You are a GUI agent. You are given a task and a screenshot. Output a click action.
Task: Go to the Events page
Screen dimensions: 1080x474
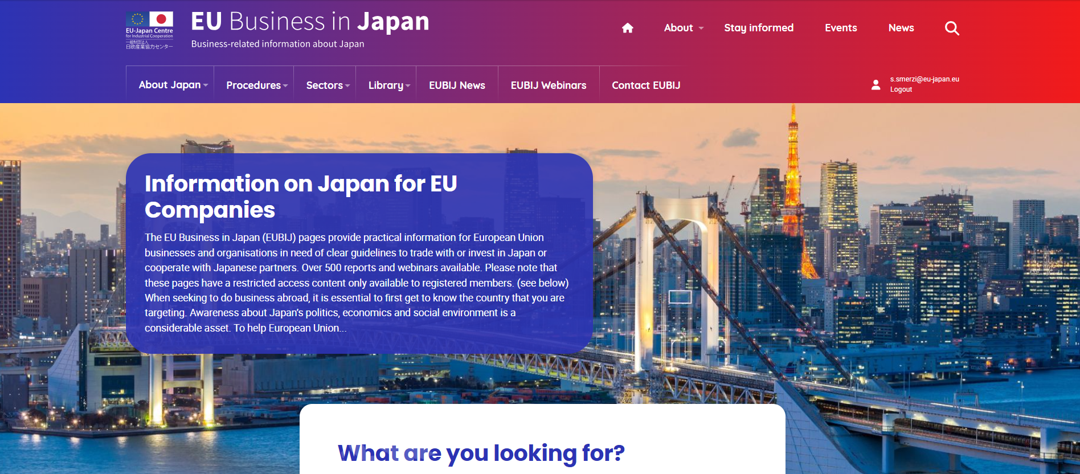tap(840, 28)
